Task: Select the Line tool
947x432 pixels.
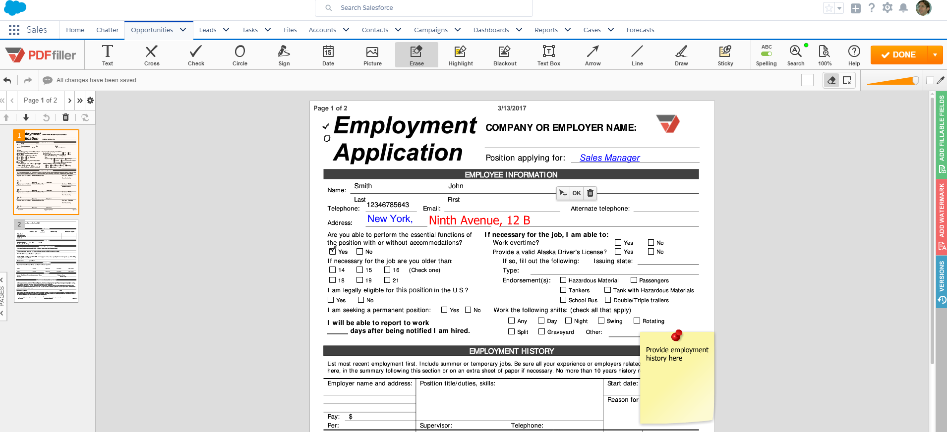Action: coord(637,54)
